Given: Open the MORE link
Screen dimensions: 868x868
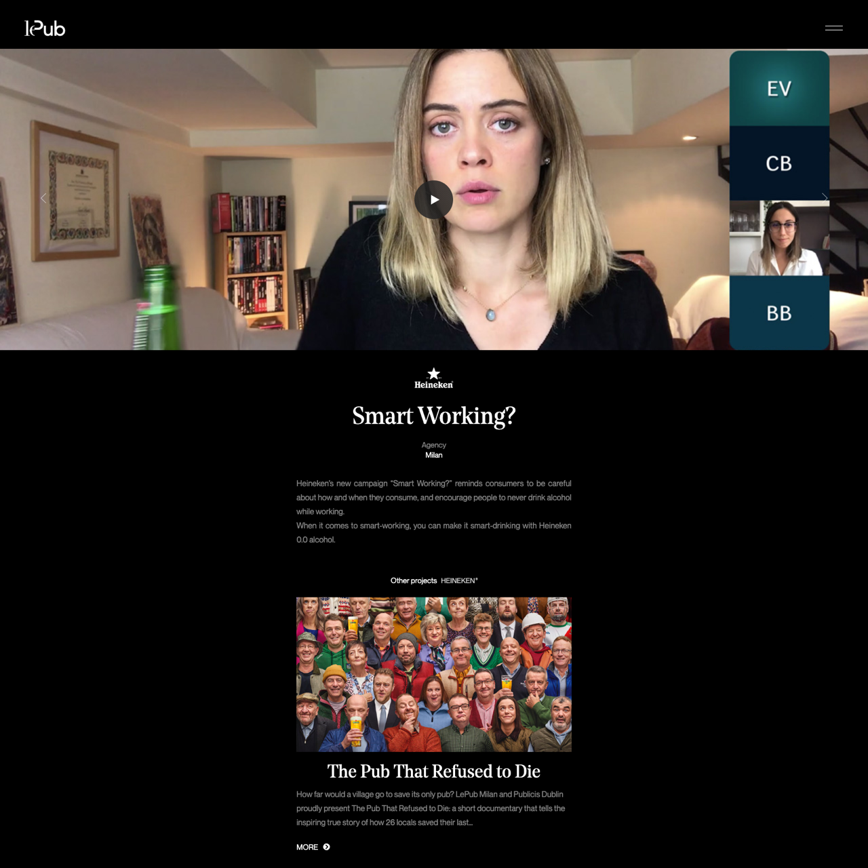Looking at the screenshot, I should click(x=307, y=847).
